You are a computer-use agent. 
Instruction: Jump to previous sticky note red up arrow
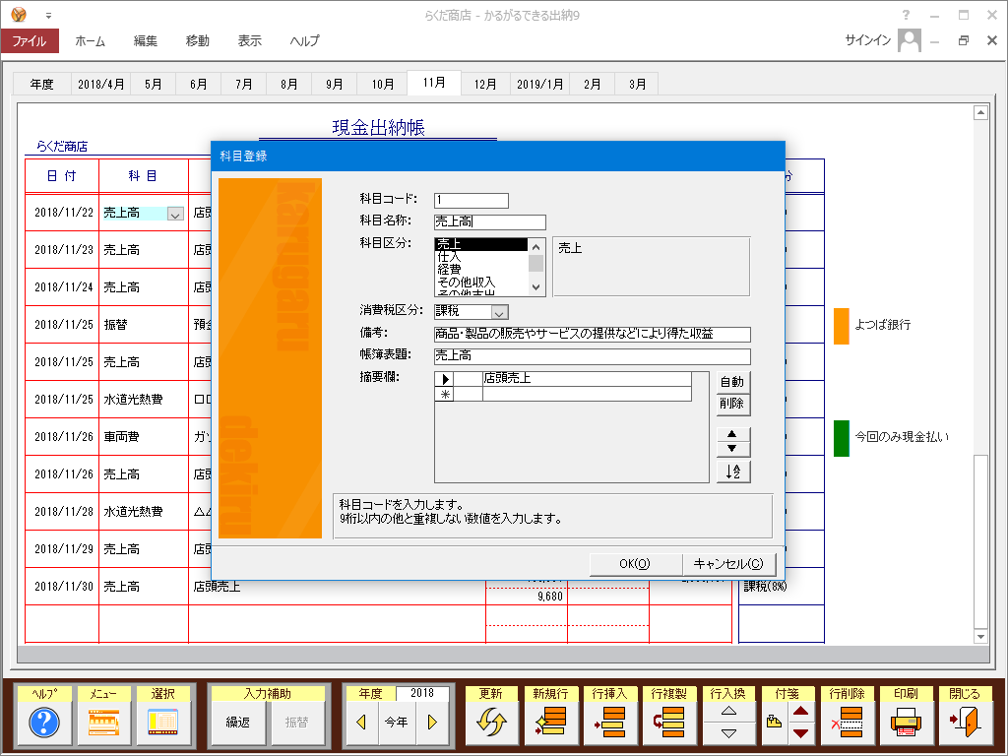tap(801, 712)
